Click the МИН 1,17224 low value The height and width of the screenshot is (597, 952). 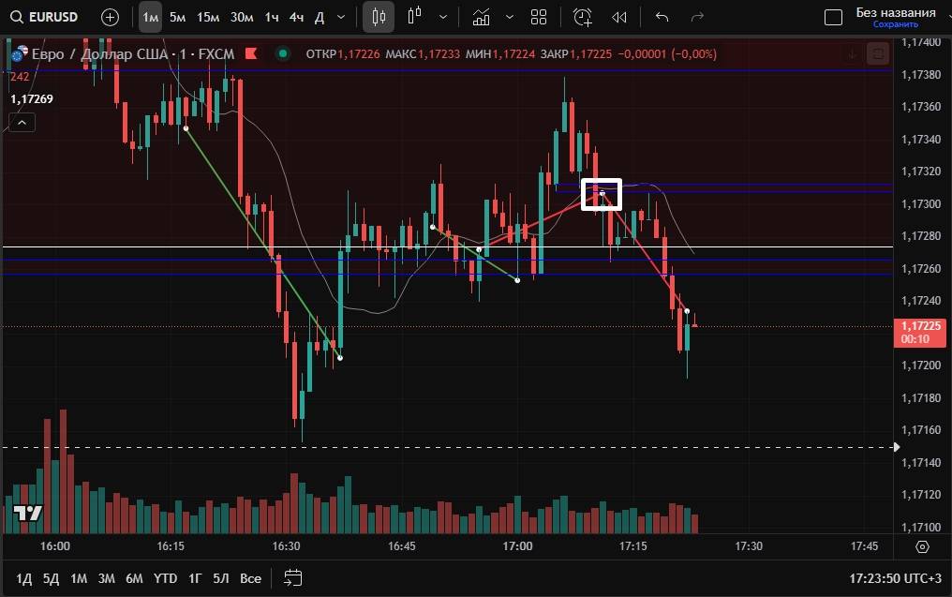tap(500, 54)
